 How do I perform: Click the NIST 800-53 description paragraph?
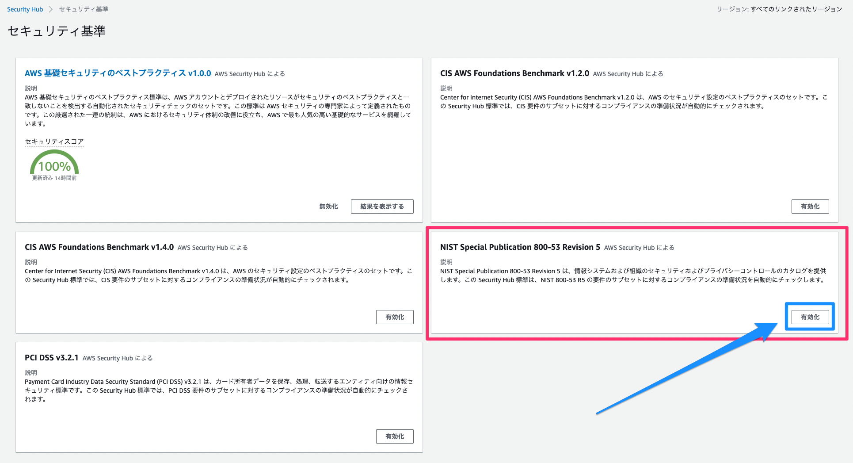click(633, 276)
